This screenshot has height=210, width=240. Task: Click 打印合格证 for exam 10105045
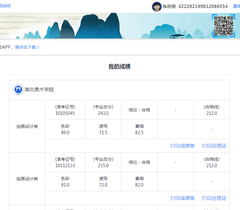(214, 146)
